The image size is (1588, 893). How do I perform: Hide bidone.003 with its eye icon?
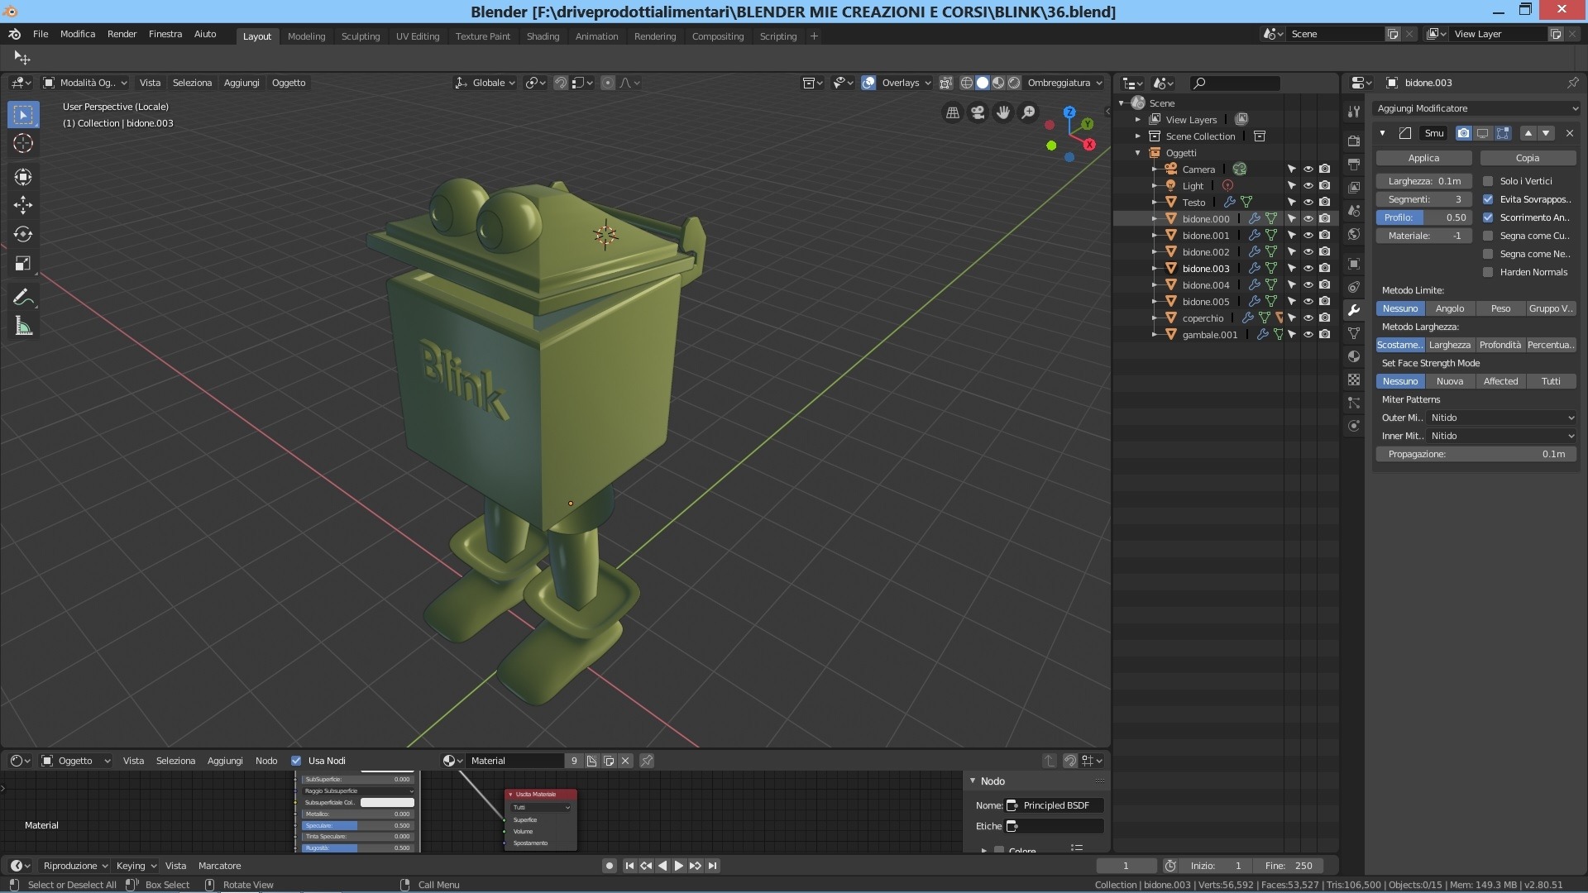click(1308, 268)
